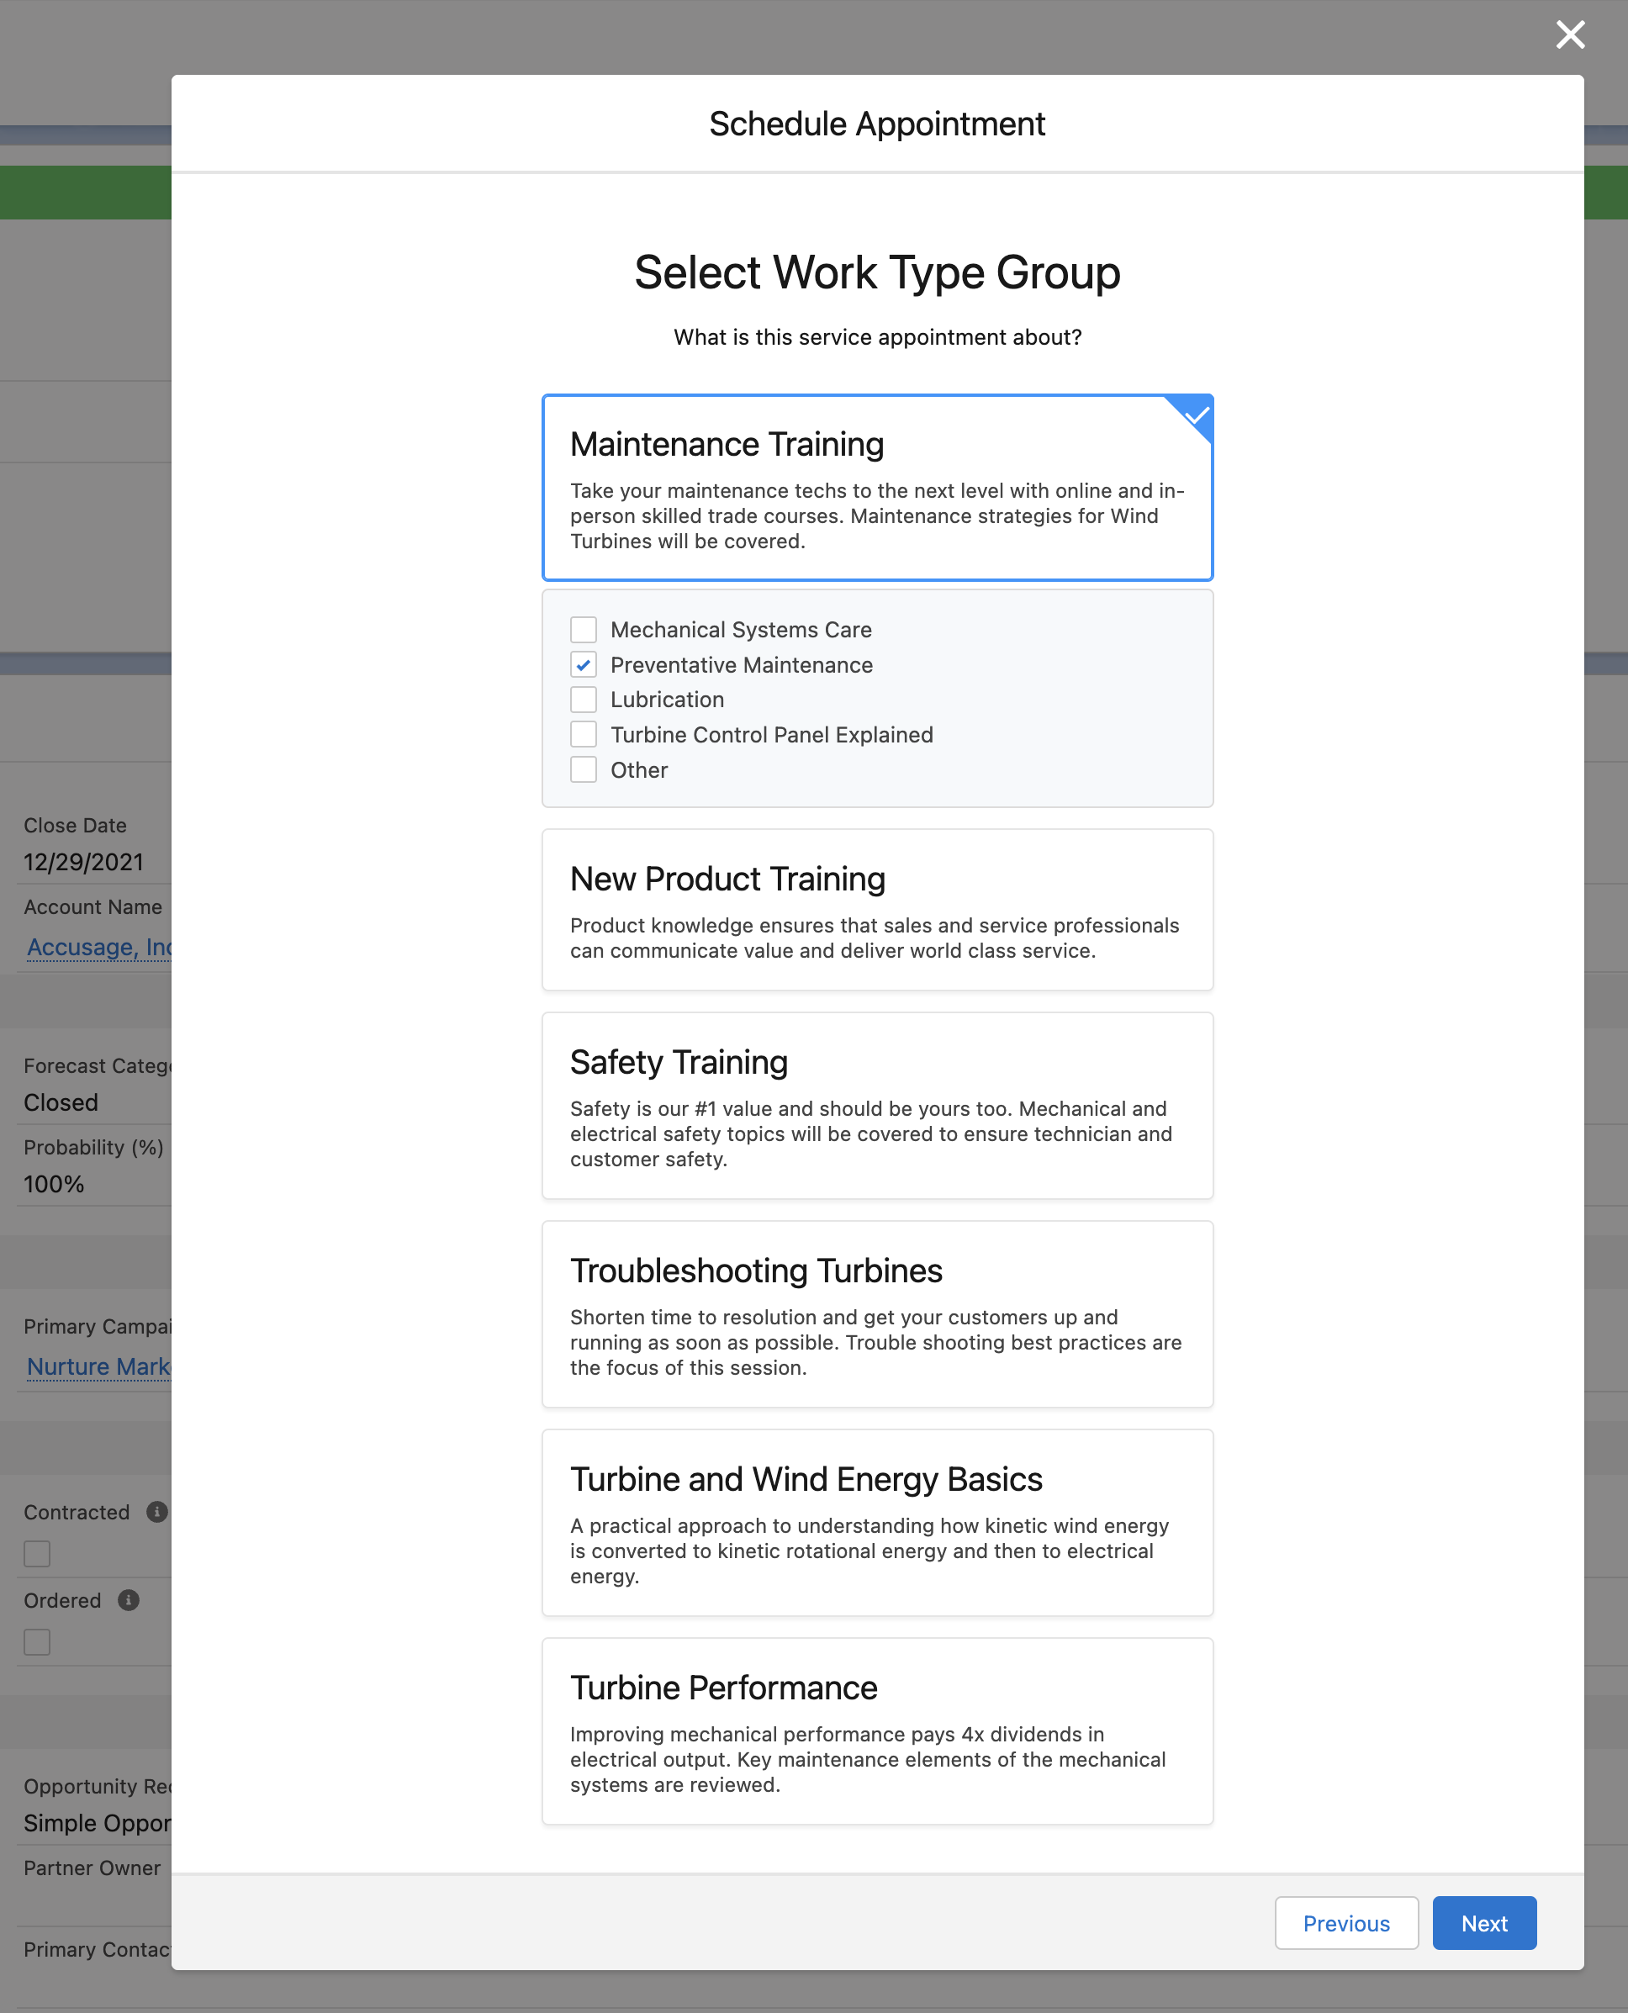Click the Maintenance Training card
The image size is (1628, 2013).
point(877,488)
